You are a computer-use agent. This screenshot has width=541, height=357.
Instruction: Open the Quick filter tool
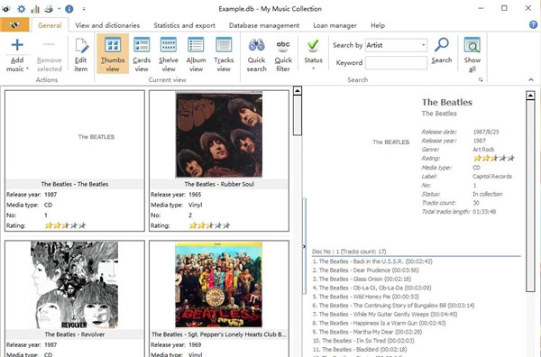(x=283, y=55)
